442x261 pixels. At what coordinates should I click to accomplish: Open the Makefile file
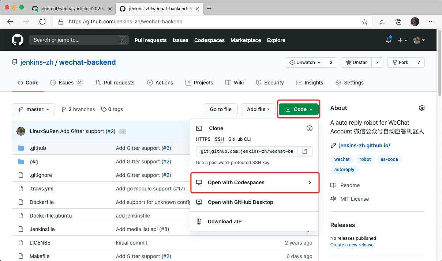coord(40,256)
